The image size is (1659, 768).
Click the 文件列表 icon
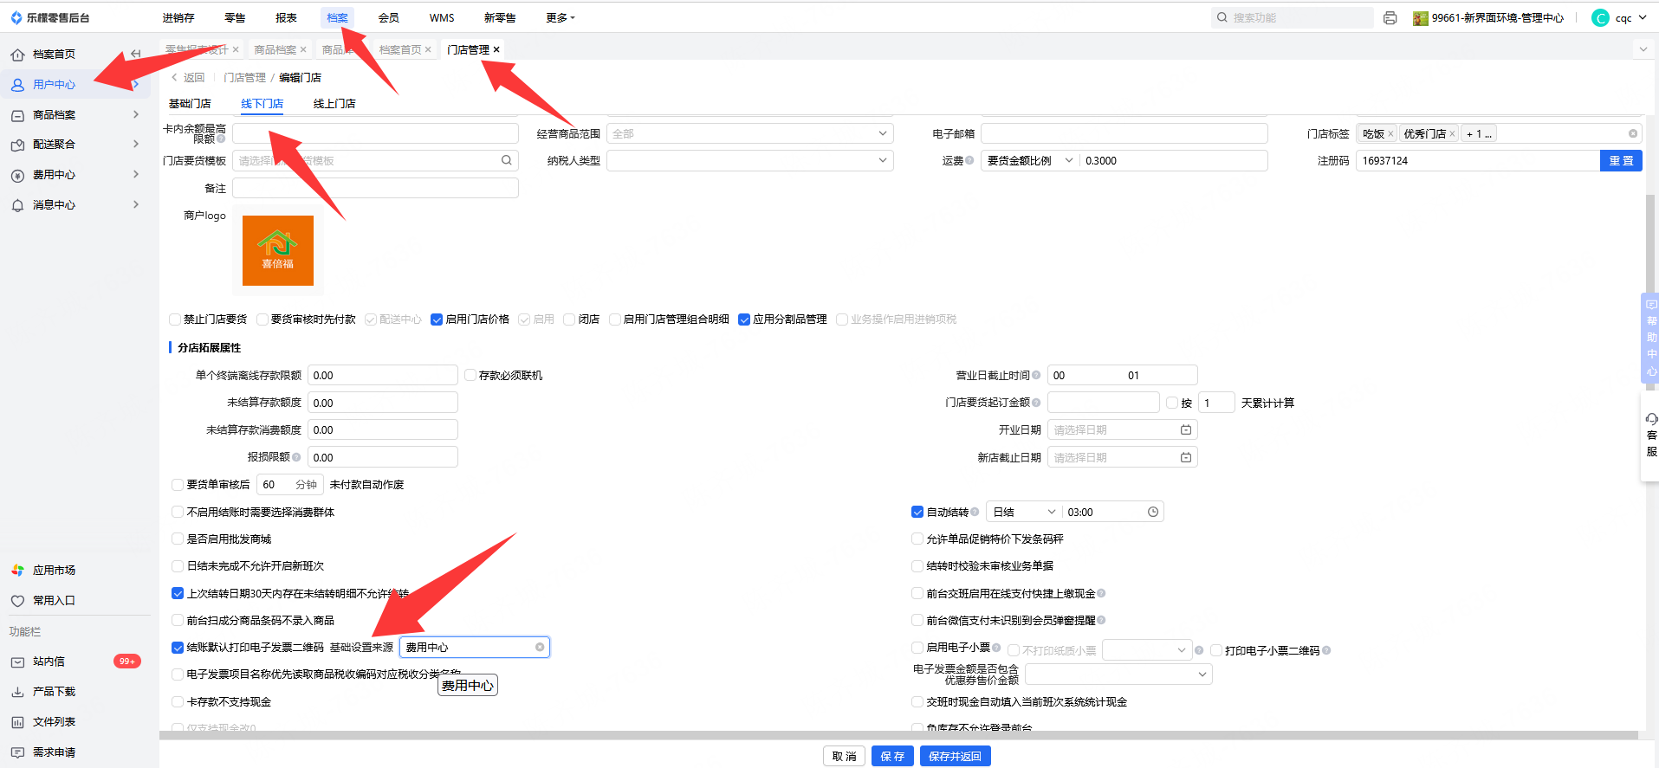click(17, 722)
